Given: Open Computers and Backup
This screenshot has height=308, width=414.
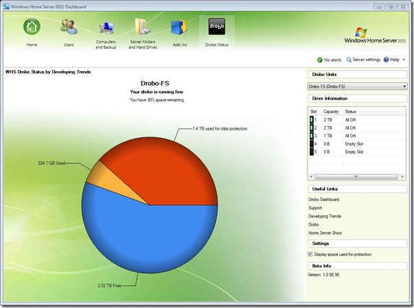Looking at the screenshot, I should pyautogui.click(x=106, y=29).
